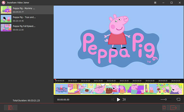184x112 pixels.
Task: Click the snapshot/fullscreen icon beside the slider
Action: (x=178, y=99)
